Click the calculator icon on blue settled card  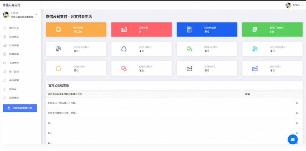point(189,30)
